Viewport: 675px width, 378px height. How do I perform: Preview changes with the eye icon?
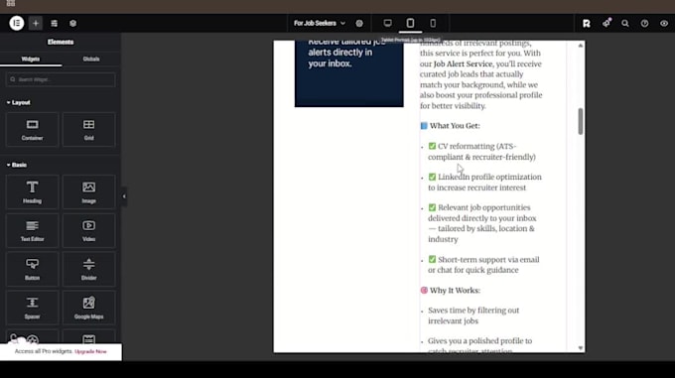[x=664, y=23]
